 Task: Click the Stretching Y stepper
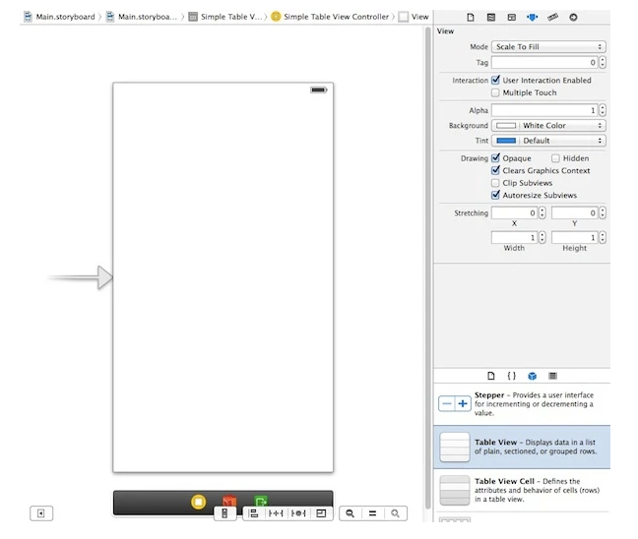pyautogui.click(x=603, y=213)
